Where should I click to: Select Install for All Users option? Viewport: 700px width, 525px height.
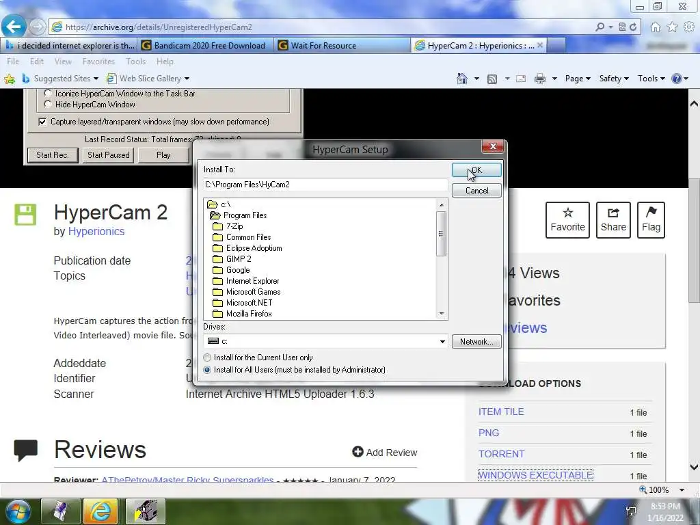[x=207, y=370]
